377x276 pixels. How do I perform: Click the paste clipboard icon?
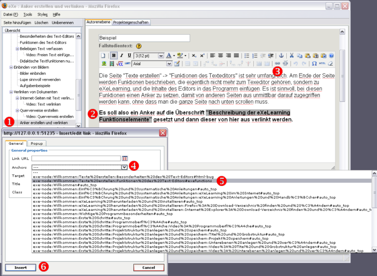[307, 56]
